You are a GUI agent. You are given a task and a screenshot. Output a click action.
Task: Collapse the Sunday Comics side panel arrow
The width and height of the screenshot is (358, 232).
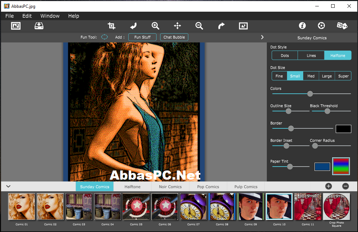[262, 37]
